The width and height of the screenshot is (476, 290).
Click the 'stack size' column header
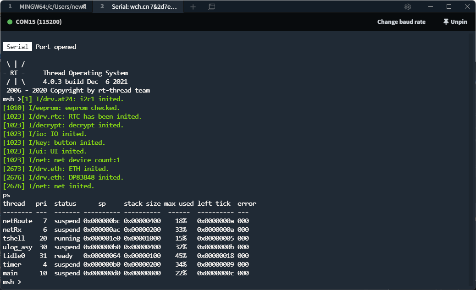point(142,203)
